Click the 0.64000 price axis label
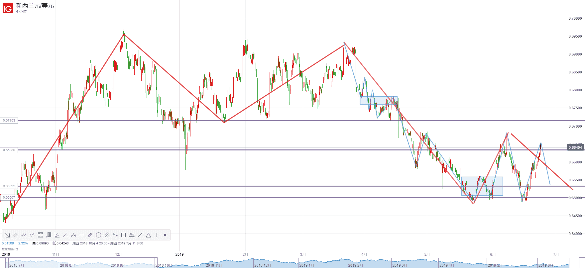 [x=575, y=234]
